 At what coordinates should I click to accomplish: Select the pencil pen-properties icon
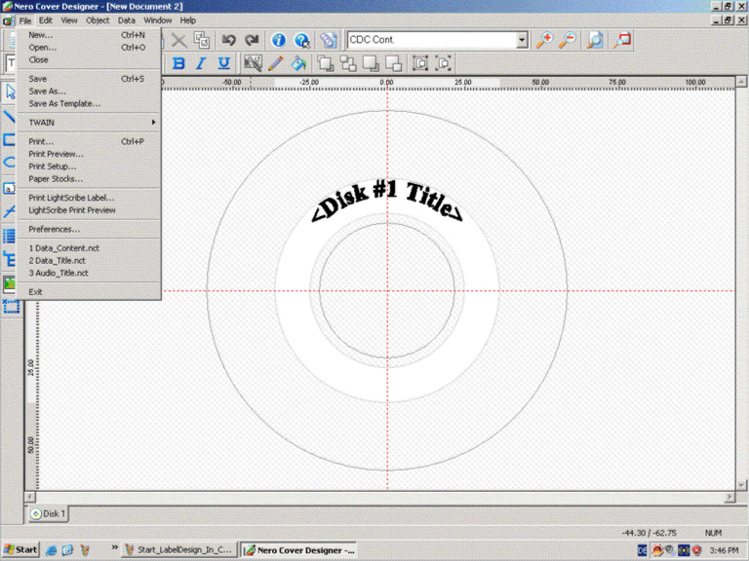tap(276, 63)
